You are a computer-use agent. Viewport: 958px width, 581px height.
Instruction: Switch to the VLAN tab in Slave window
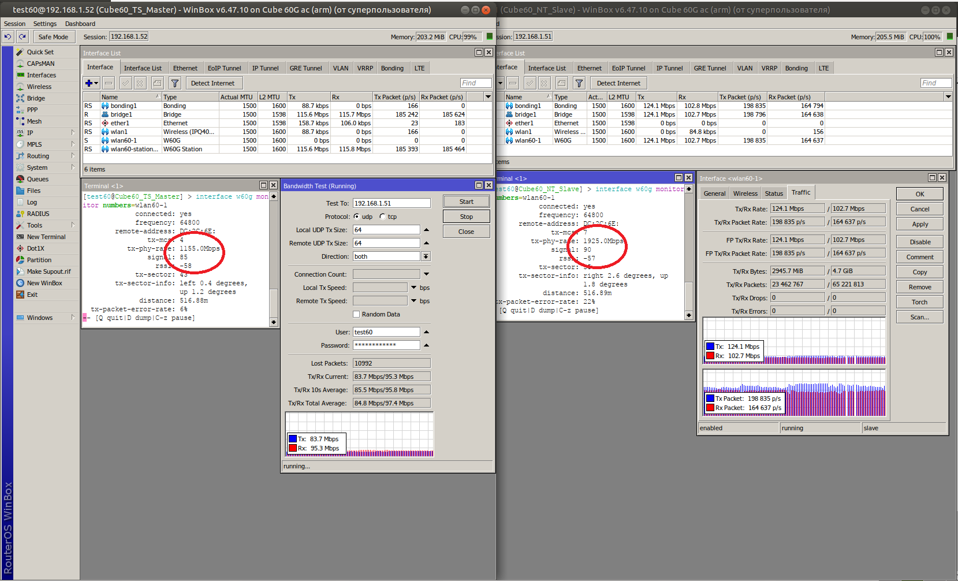[745, 68]
